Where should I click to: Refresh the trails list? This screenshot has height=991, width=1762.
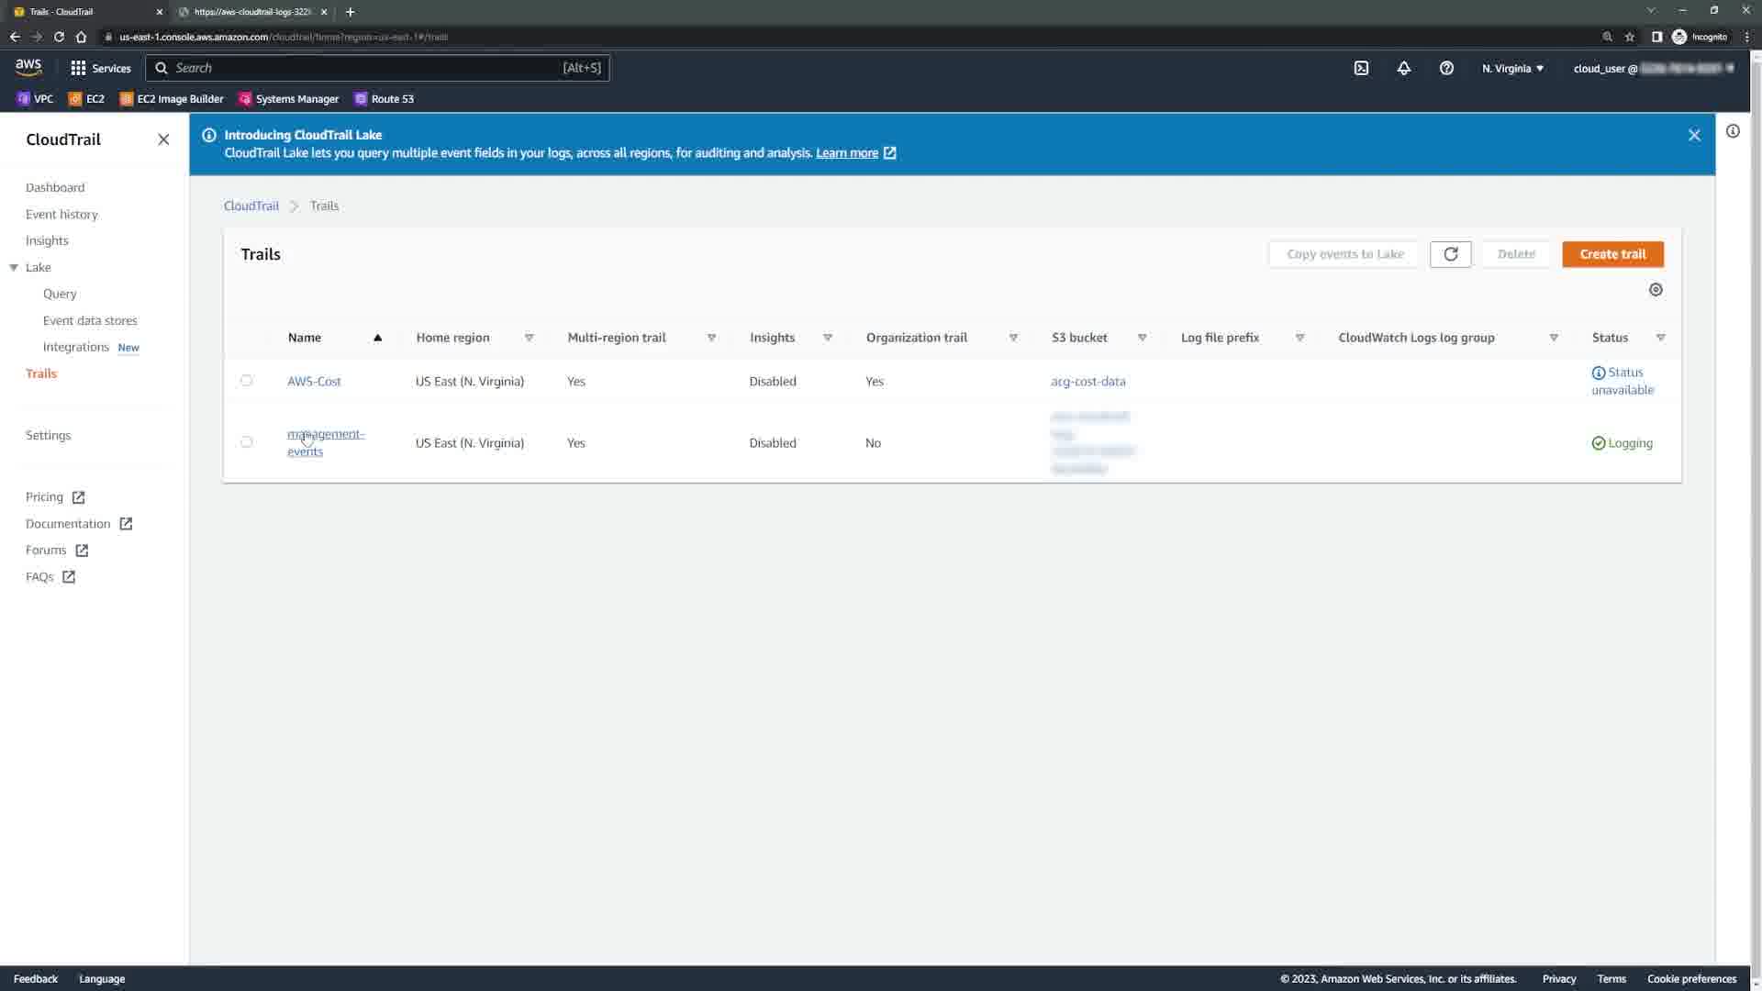pos(1450,254)
